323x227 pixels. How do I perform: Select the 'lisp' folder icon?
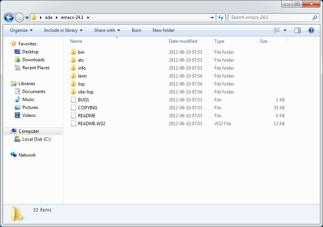click(73, 84)
